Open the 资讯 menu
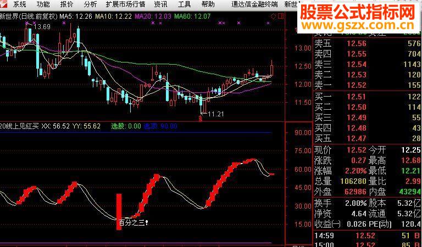The height and width of the screenshot is (247, 422). pos(160,4)
